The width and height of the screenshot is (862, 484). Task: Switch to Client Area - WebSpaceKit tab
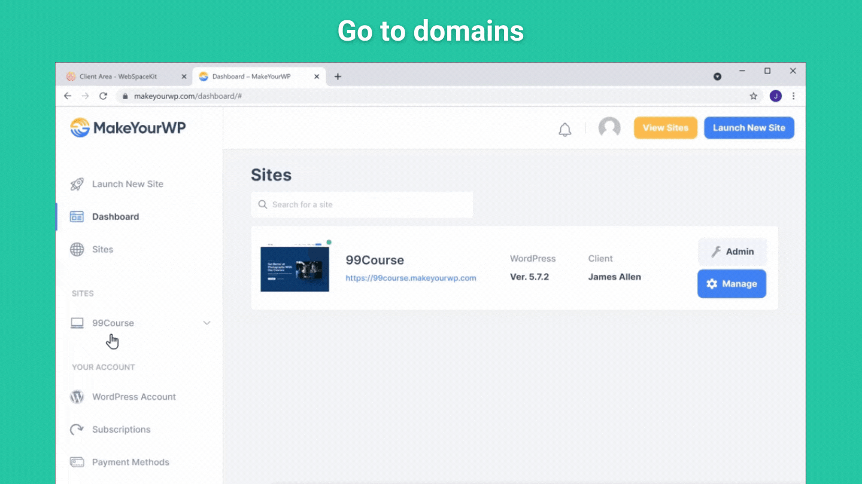pyautogui.click(x=119, y=76)
